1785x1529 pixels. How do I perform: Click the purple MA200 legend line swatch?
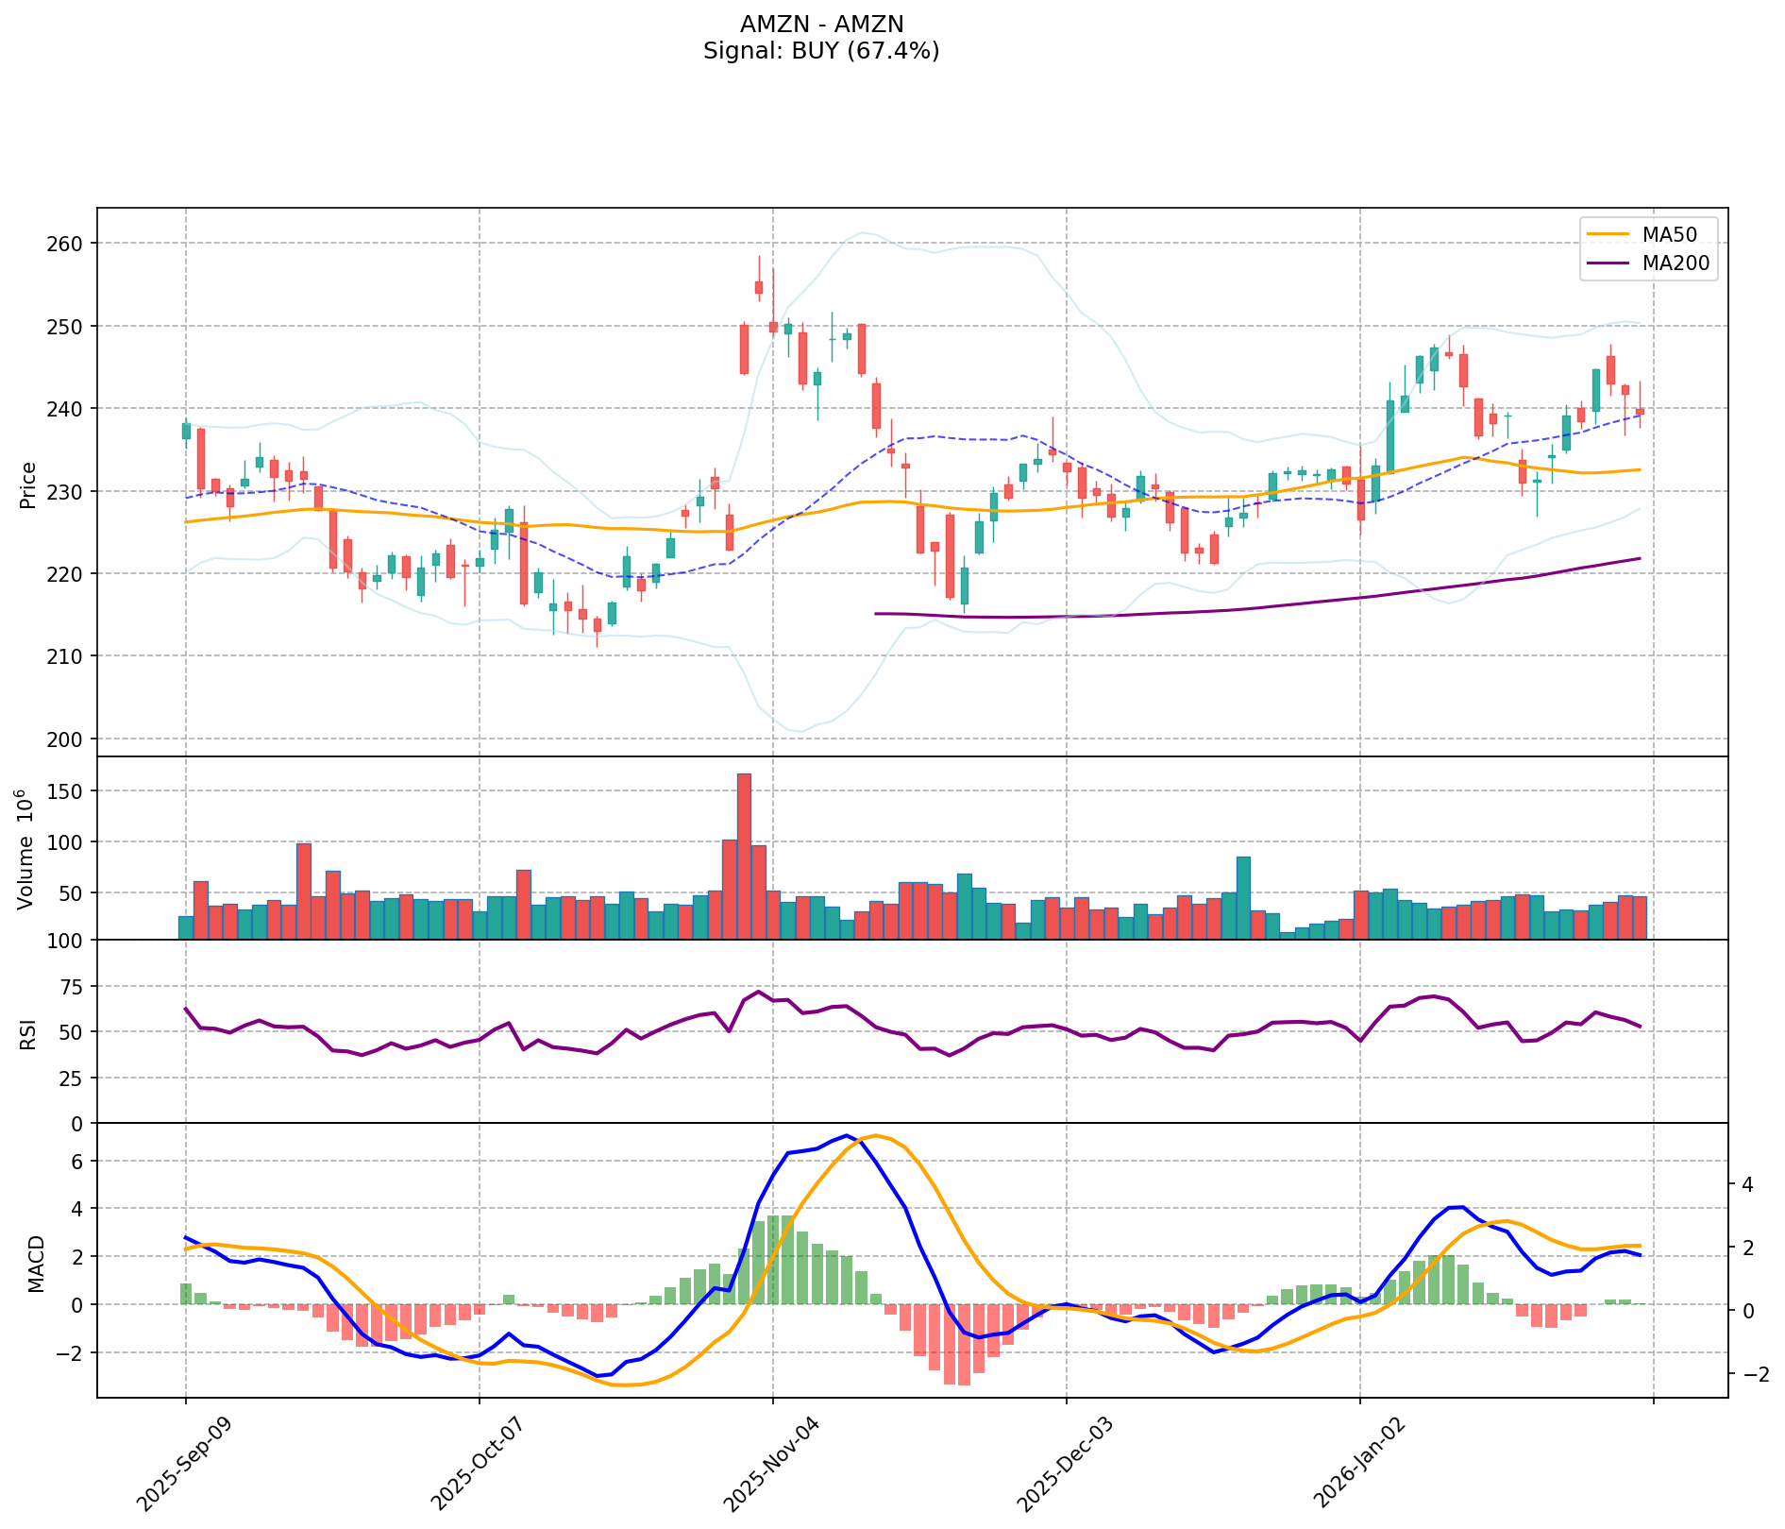coord(1608,263)
